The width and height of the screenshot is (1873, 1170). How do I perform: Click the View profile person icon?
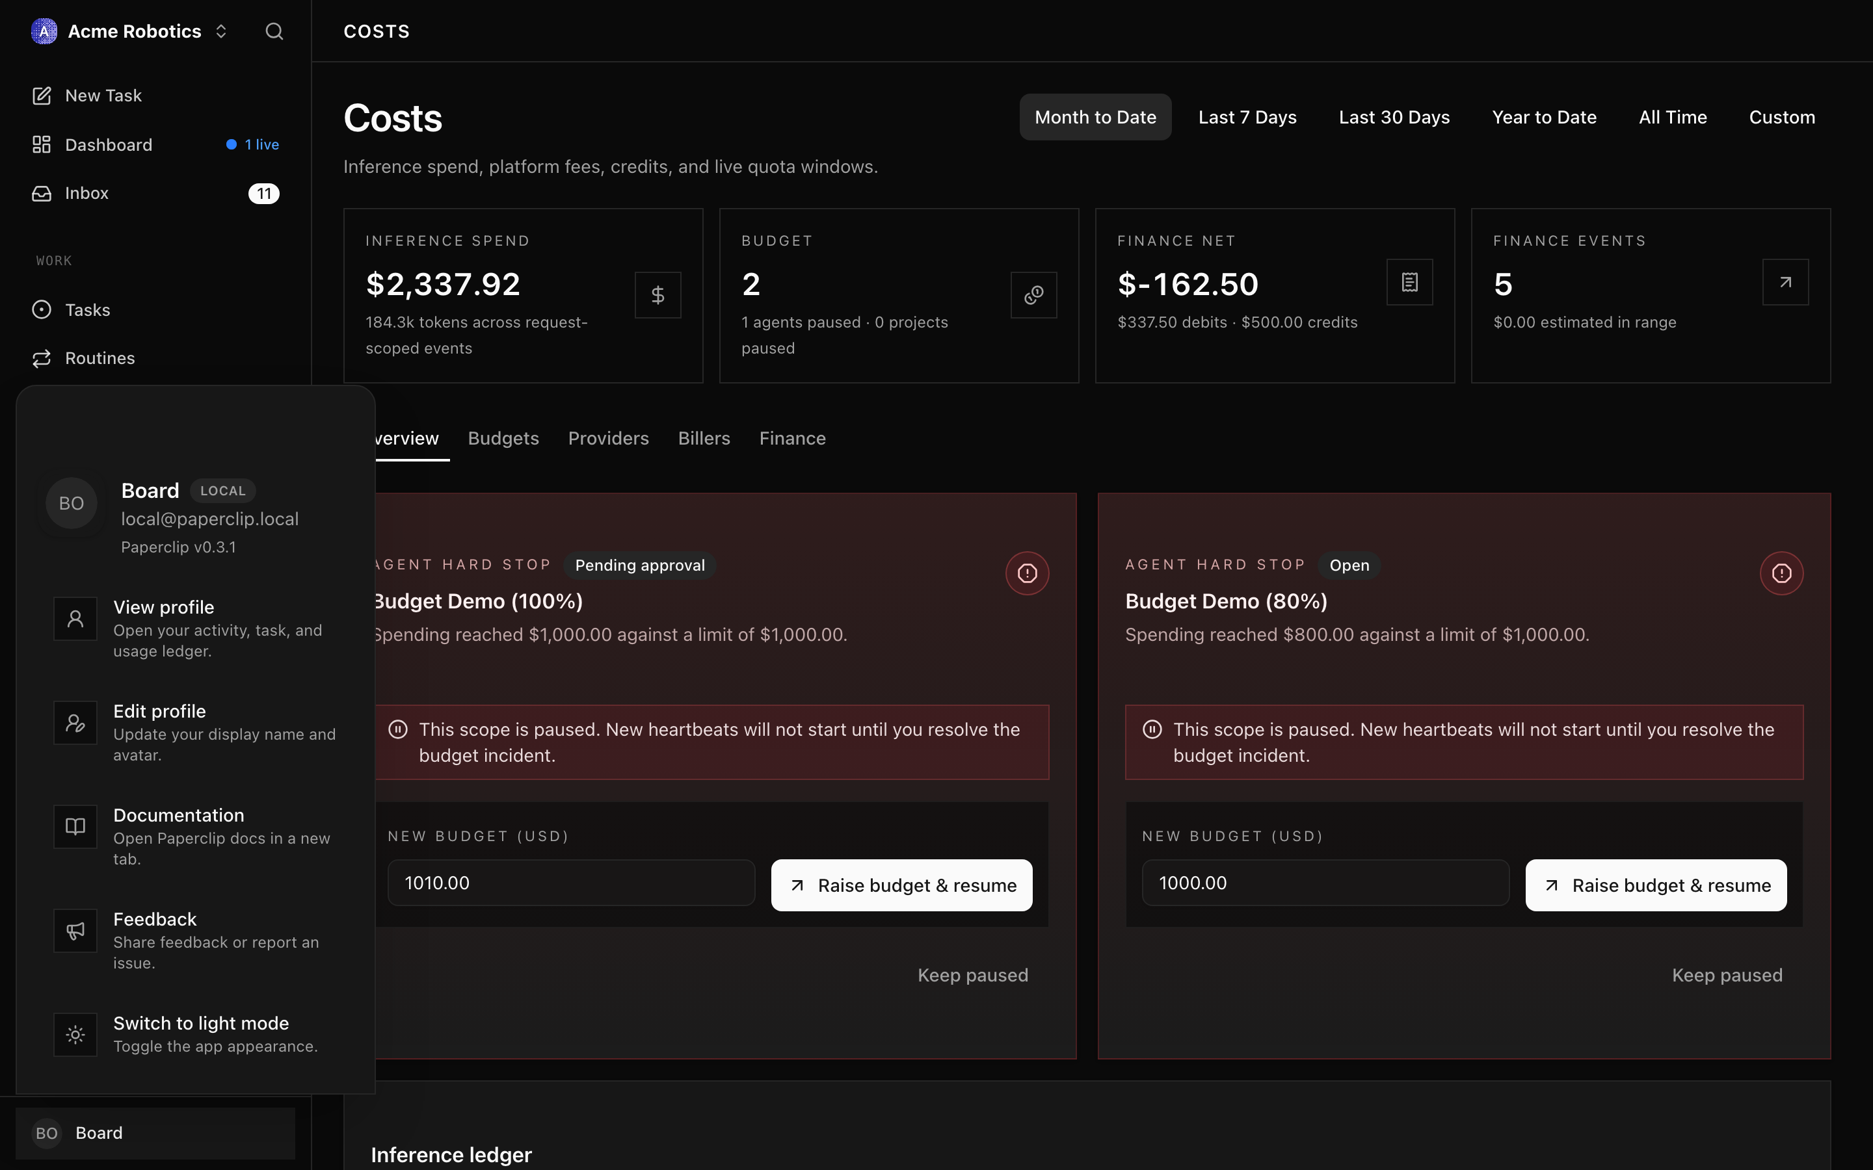pyautogui.click(x=75, y=619)
